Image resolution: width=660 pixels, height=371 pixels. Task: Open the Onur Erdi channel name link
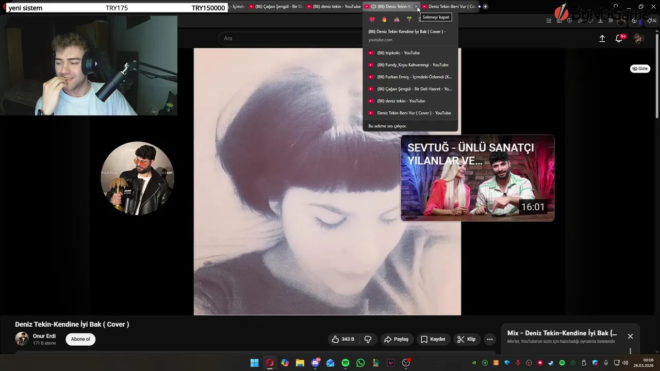point(44,336)
